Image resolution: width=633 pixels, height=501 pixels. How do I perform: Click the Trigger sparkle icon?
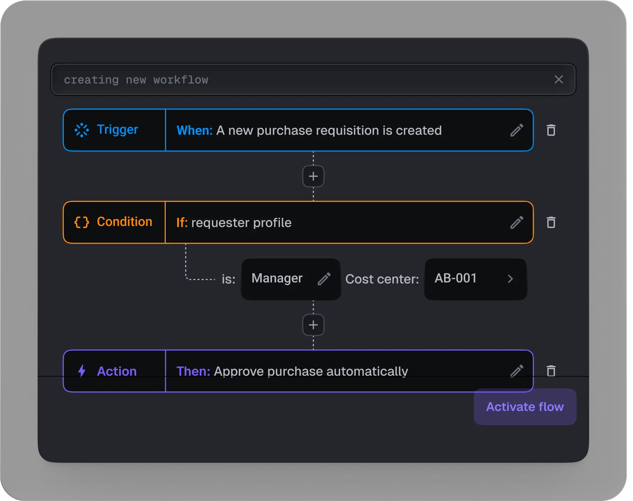point(82,130)
